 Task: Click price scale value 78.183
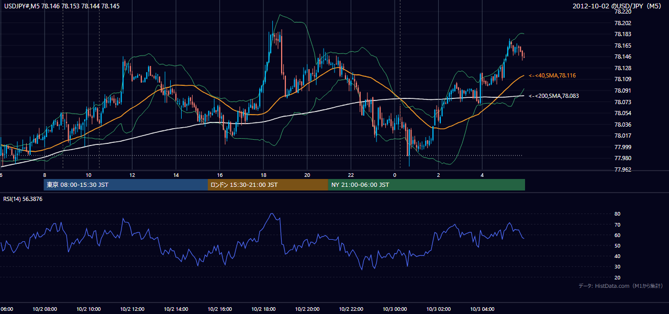(x=622, y=34)
